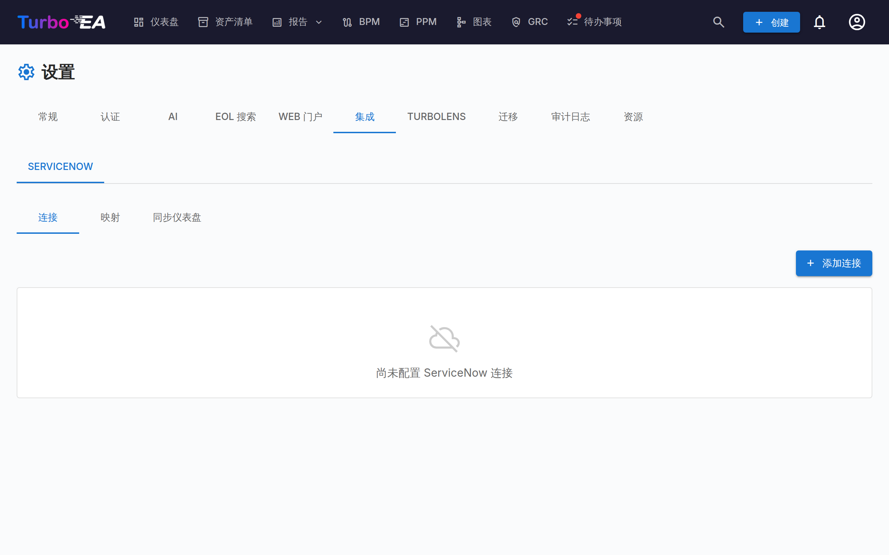The width and height of the screenshot is (889, 555).
Task: Open the 仪表盘 dashboard nav item
Action: point(156,22)
